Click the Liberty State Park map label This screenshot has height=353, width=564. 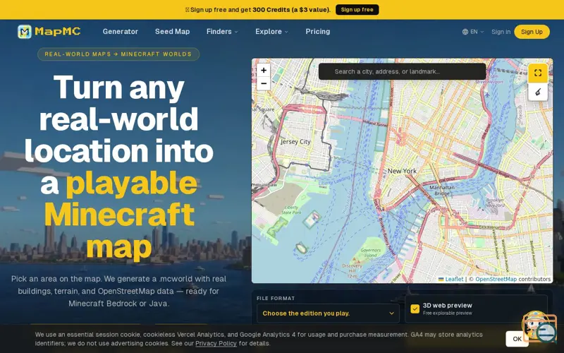(x=291, y=210)
